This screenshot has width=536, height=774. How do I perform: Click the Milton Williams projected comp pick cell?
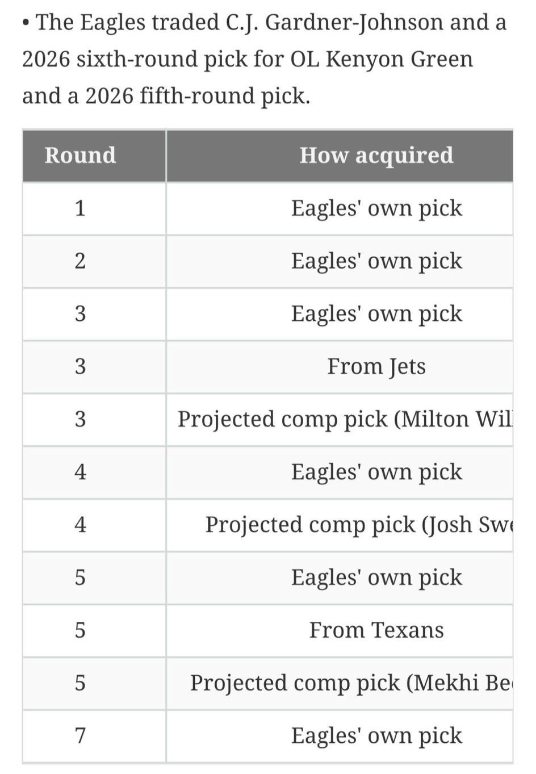[x=340, y=419]
